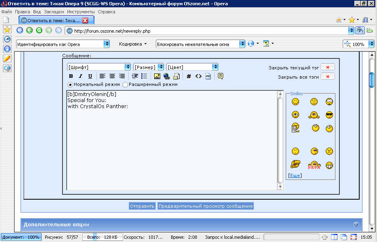Open the [Цвет] color dropdown
The image size is (377, 242).
tap(192, 67)
